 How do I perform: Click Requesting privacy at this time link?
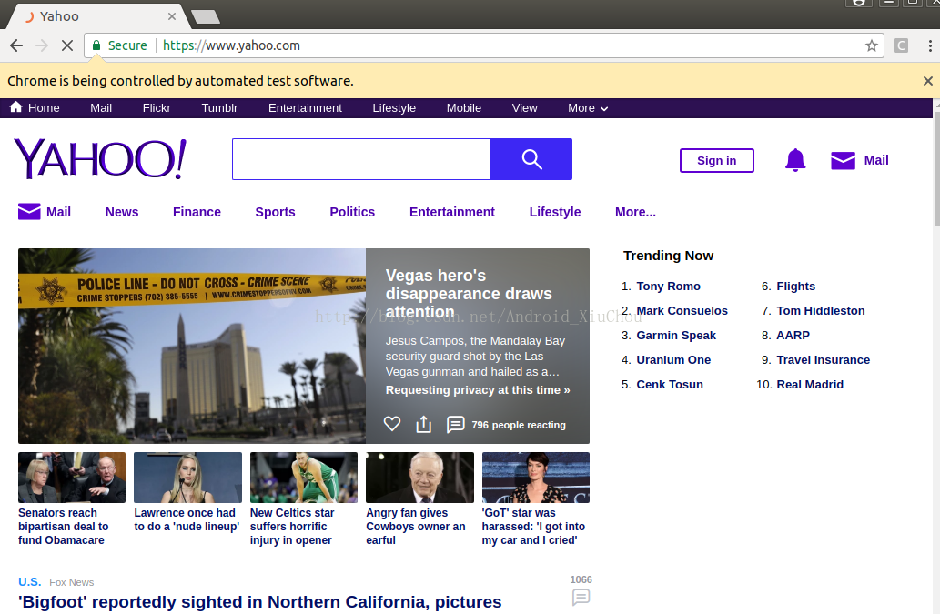[x=477, y=390]
